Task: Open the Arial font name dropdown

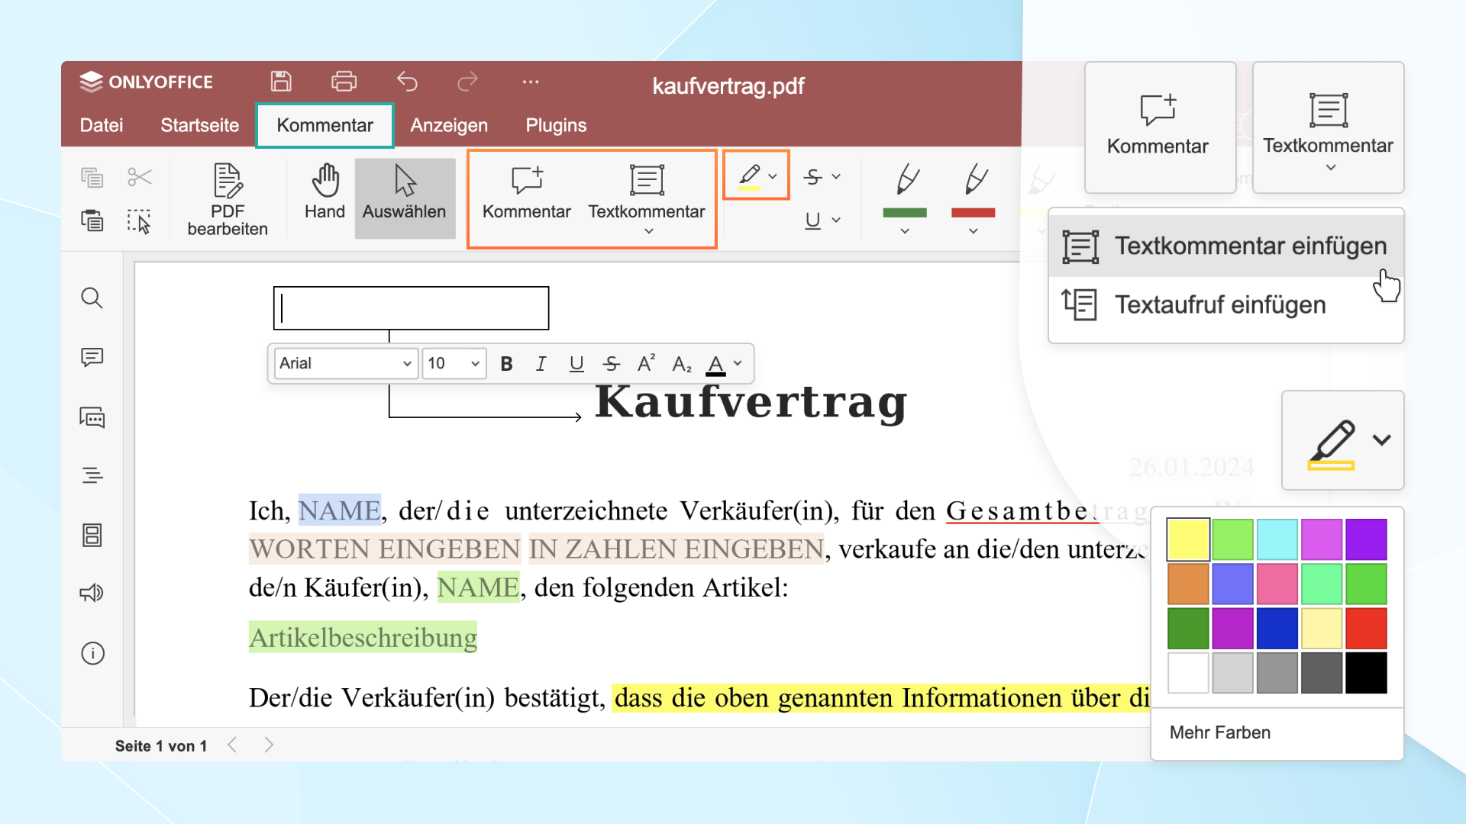Action: (x=406, y=364)
